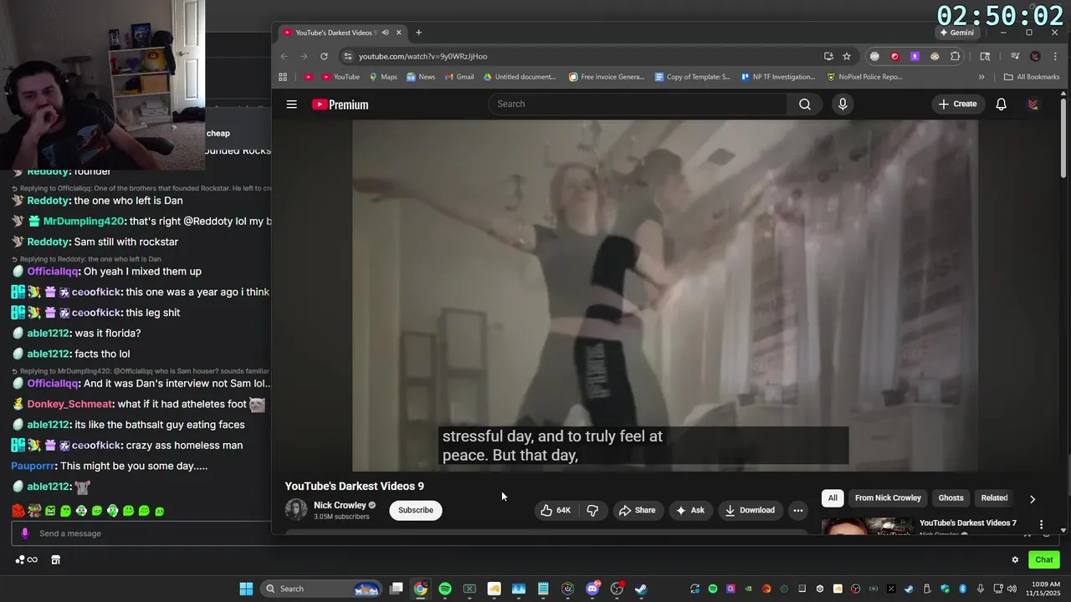Open the YouTube hamburger guide menu
Viewport: 1071px width, 602px height.
pos(291,105)
